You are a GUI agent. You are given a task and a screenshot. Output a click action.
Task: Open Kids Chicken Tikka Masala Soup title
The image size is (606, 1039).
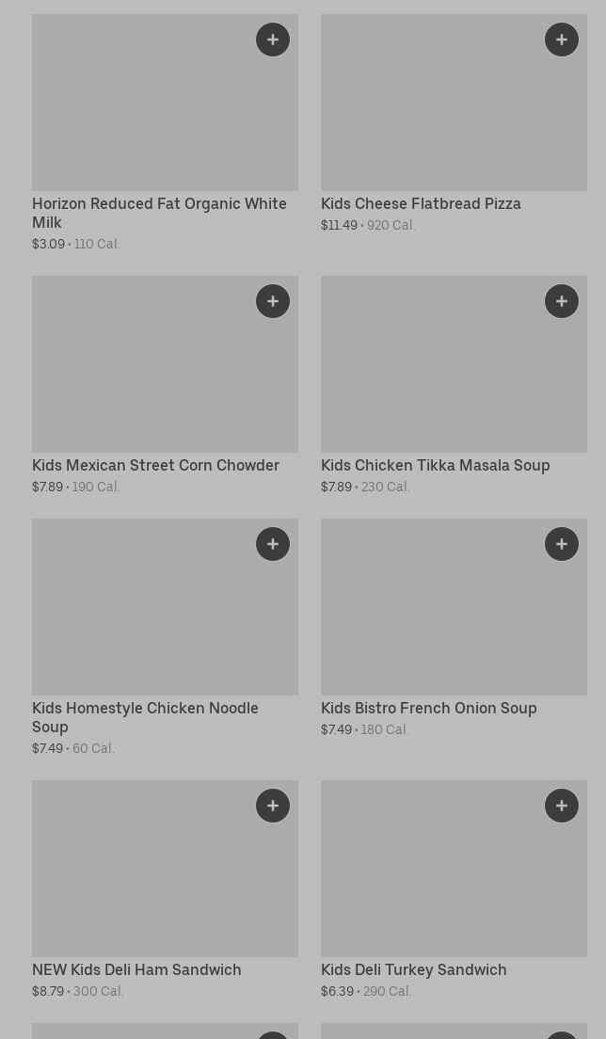point(435,465)
